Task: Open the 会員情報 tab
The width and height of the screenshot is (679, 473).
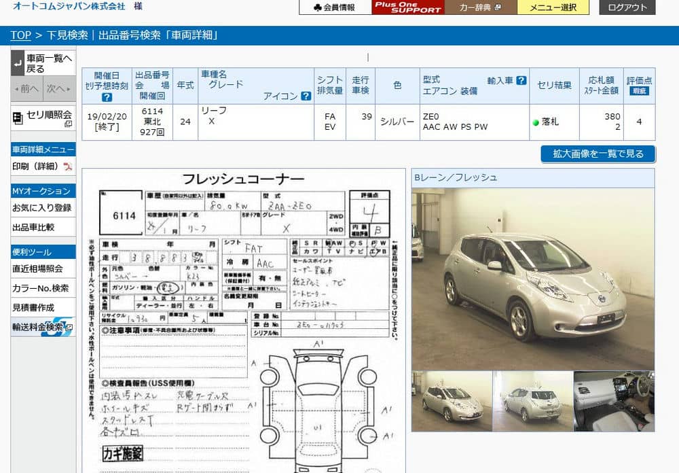Action: [x=335, y=7]
